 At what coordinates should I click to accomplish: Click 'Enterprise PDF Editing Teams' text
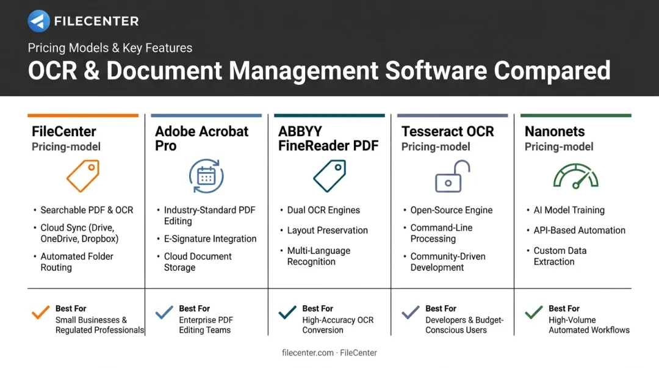click(x=206, y=325)
